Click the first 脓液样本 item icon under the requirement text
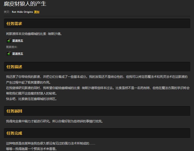The image size is (194, 151). point(9,41)
